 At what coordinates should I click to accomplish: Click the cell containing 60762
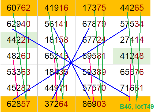(19, 8)
